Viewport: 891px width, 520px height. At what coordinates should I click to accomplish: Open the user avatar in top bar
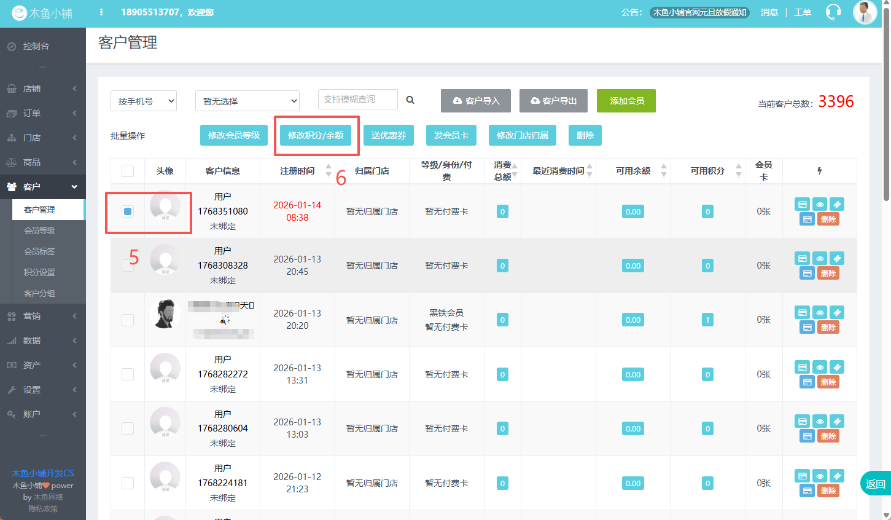865,12
